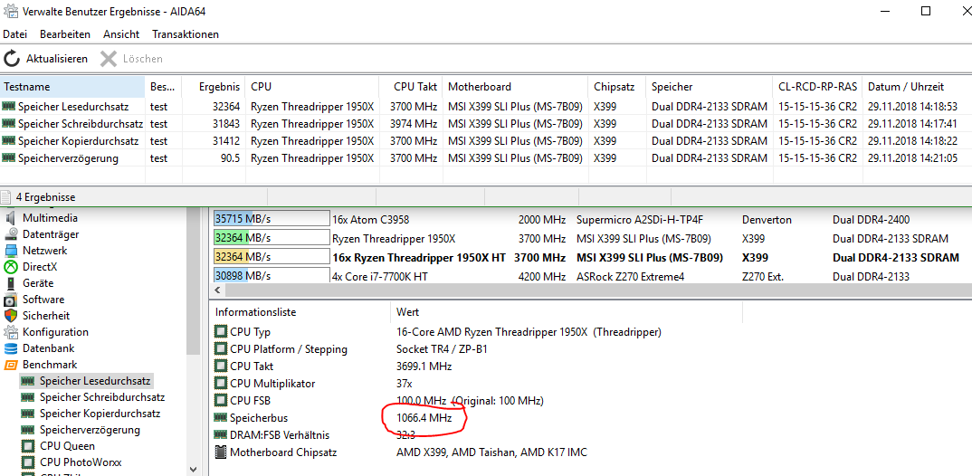The image size is (972, 476).
Task: Click the 16x Atom C3958 entry
Action: [371, 219]
